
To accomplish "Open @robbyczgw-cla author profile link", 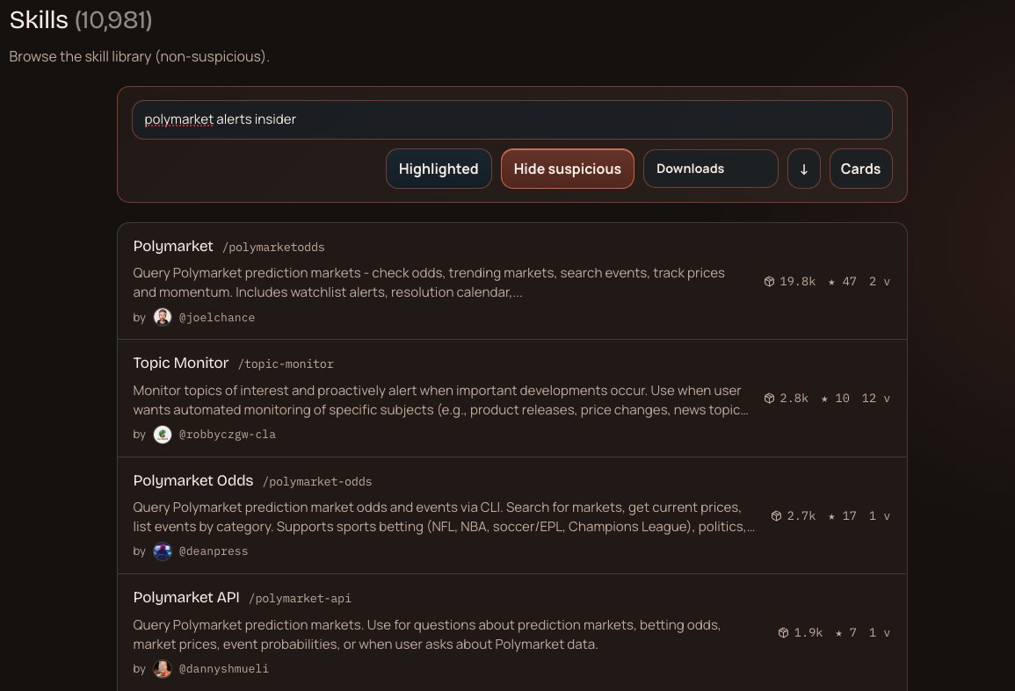I will pos(228,434).
